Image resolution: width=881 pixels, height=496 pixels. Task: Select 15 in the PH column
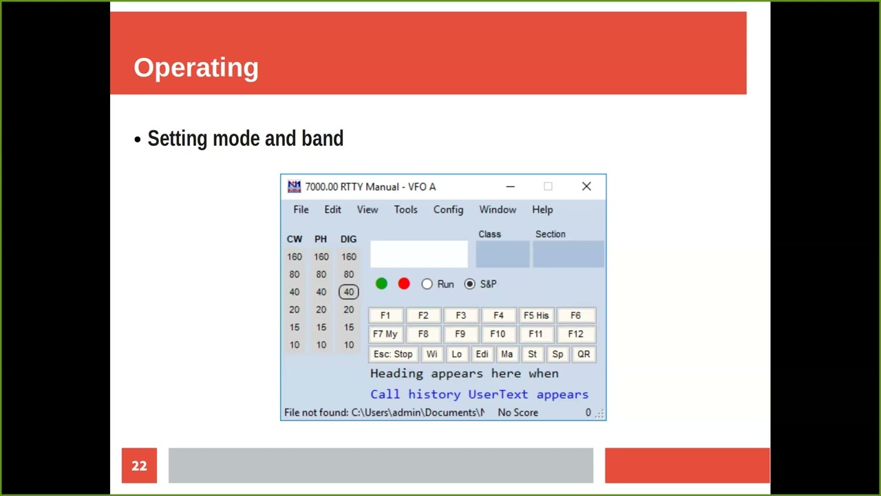[x=321, y=327]
